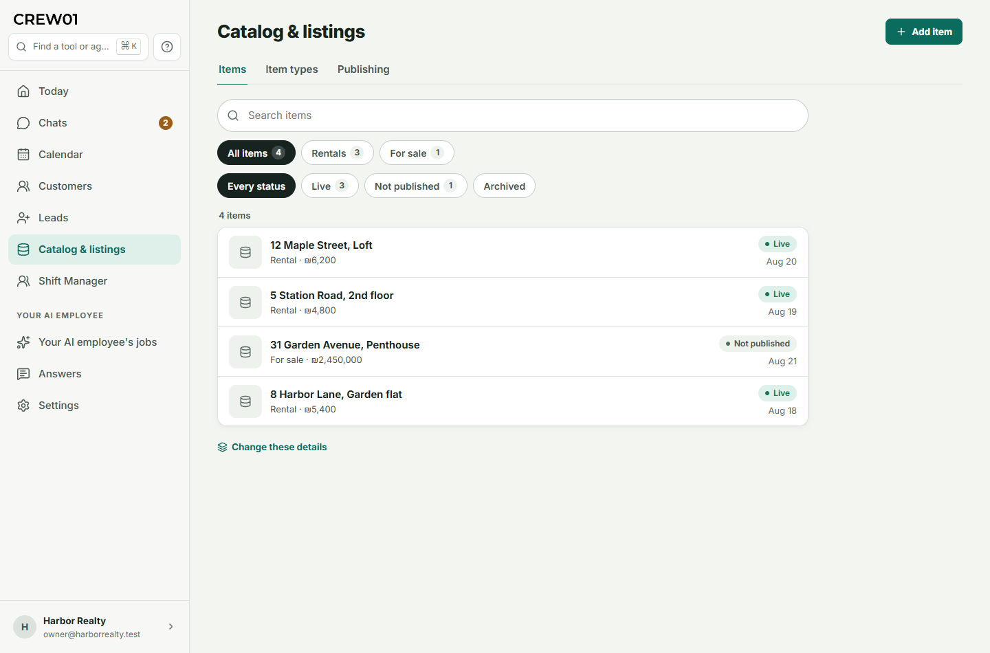Click the 12 Maple Street item icon
The height and width of the screenshot is (653, 990).
click(x=245, y=252)
